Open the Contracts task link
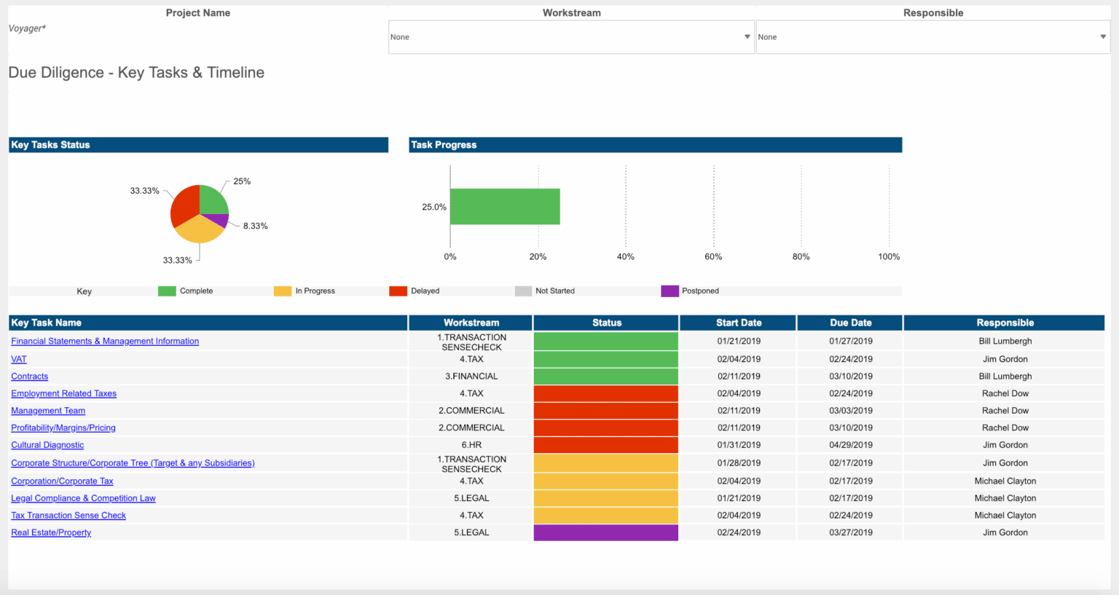 point(30,377)
